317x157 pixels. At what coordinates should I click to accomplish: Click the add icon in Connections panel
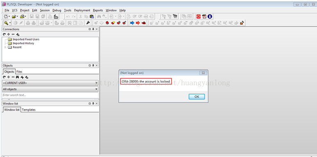[x=9, y=34]
